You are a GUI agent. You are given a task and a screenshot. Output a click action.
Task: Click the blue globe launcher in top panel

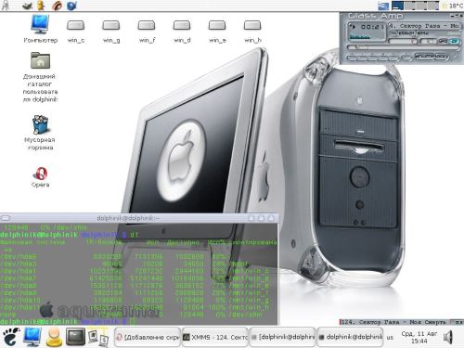[71, 6]
